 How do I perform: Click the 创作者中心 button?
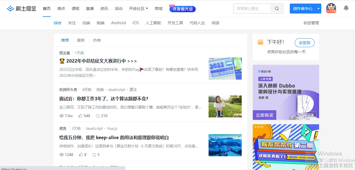coord(303,9)
